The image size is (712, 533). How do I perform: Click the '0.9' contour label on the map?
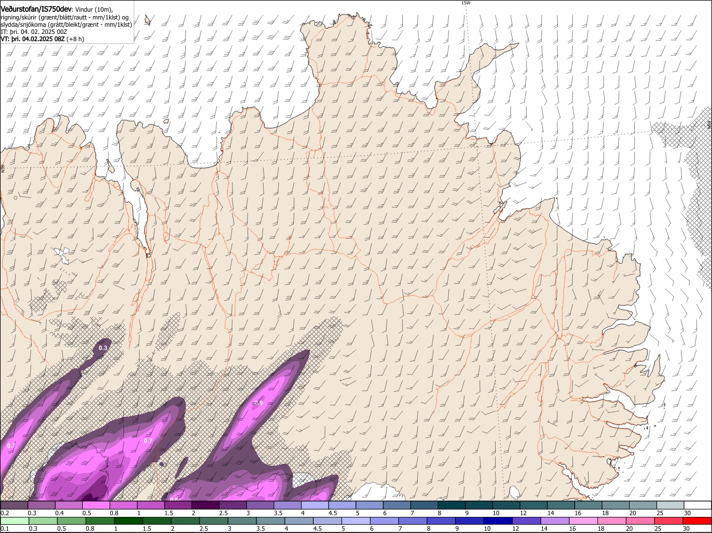point(259,403)
